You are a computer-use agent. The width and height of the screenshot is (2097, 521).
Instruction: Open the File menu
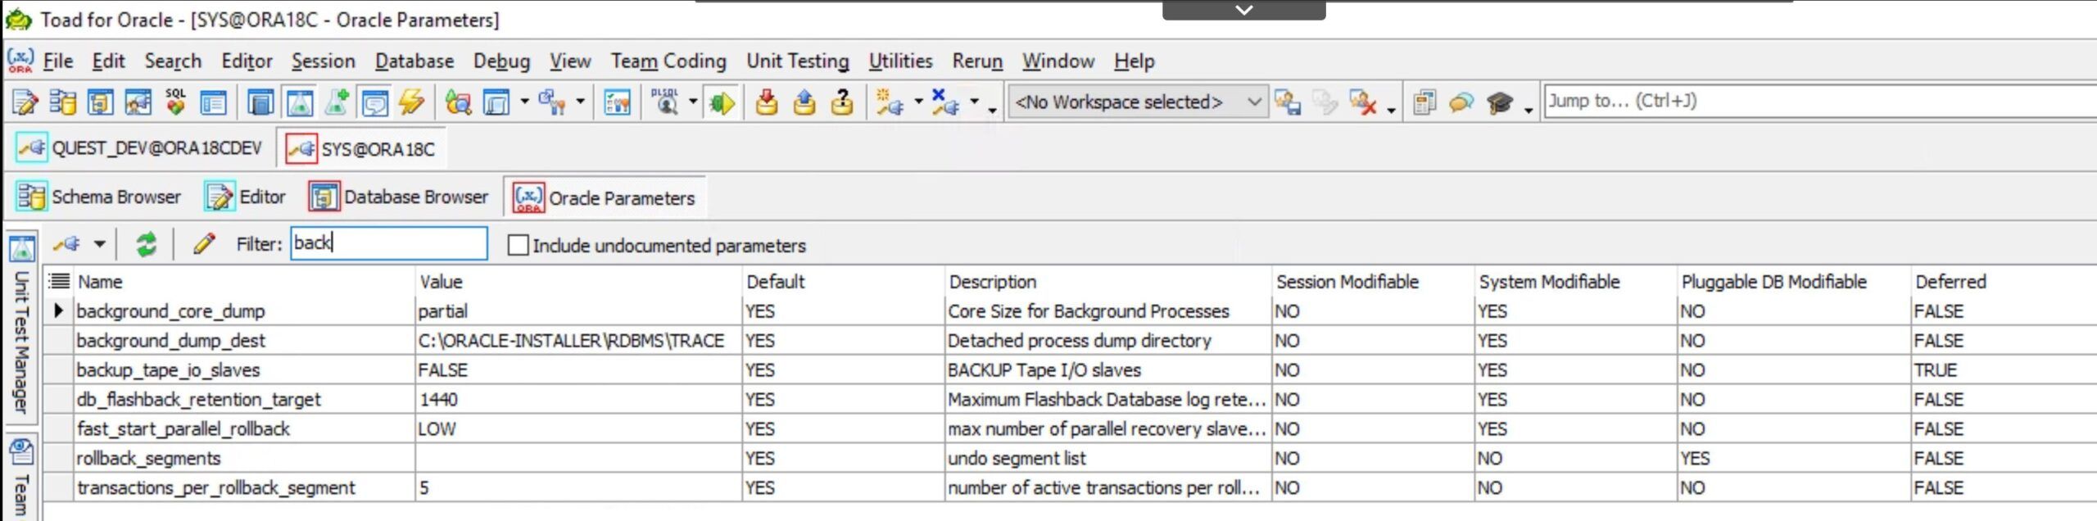coord(58,61)
